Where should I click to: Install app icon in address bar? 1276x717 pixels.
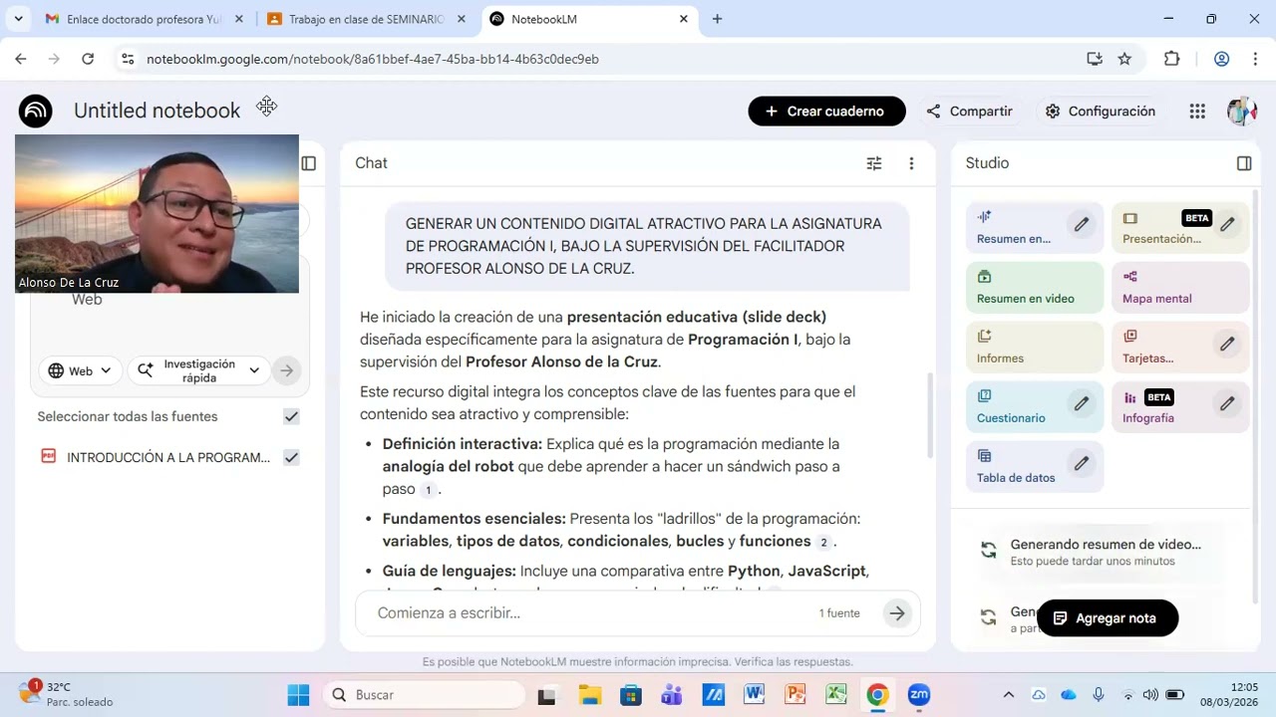click(x=1095, y=59)
